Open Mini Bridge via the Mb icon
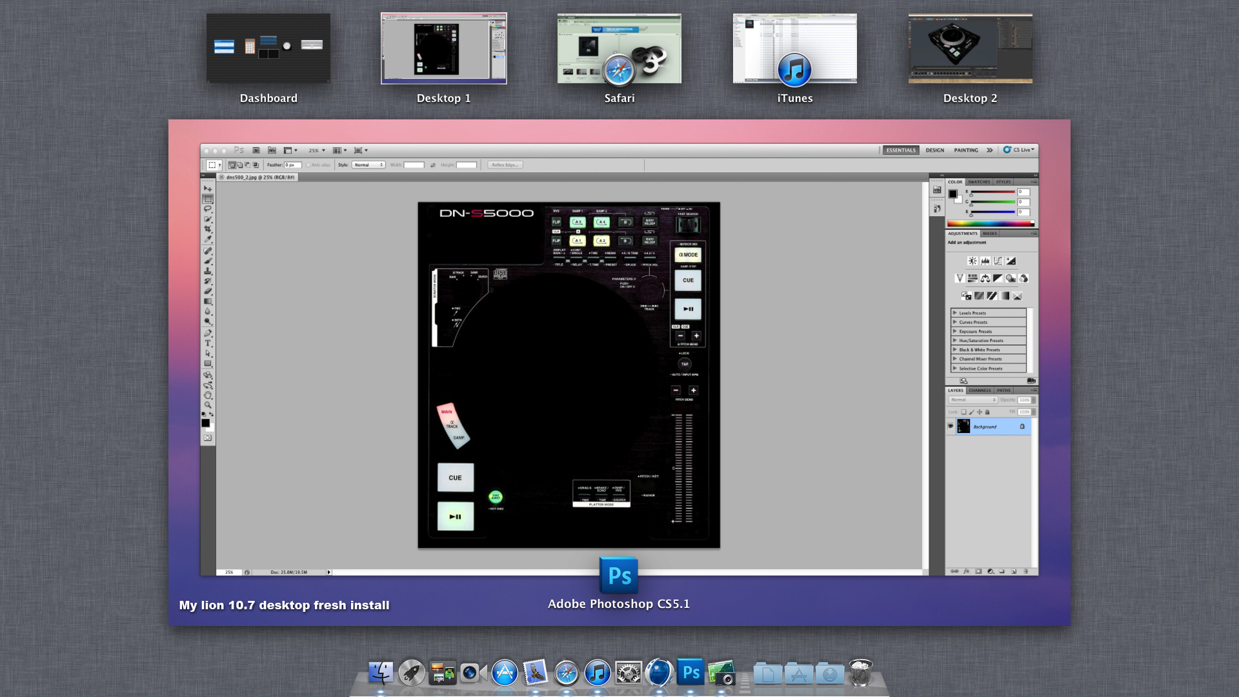Viewport: 1239px width, 697px height. 272,150
